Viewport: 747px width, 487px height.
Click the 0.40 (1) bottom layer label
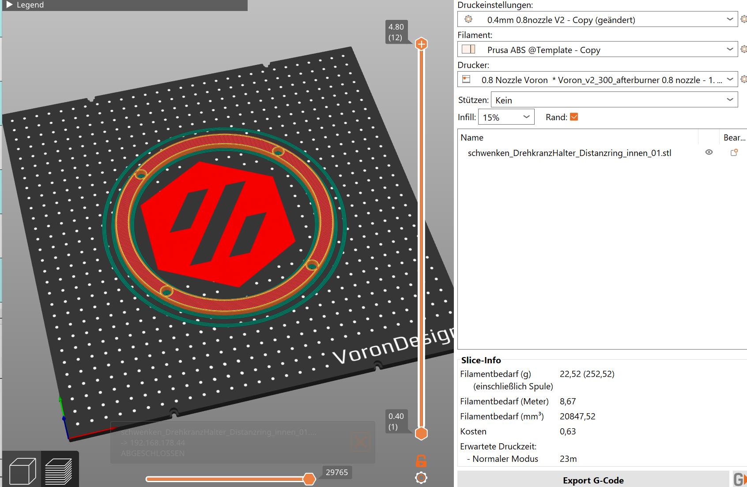coord(396,421)
